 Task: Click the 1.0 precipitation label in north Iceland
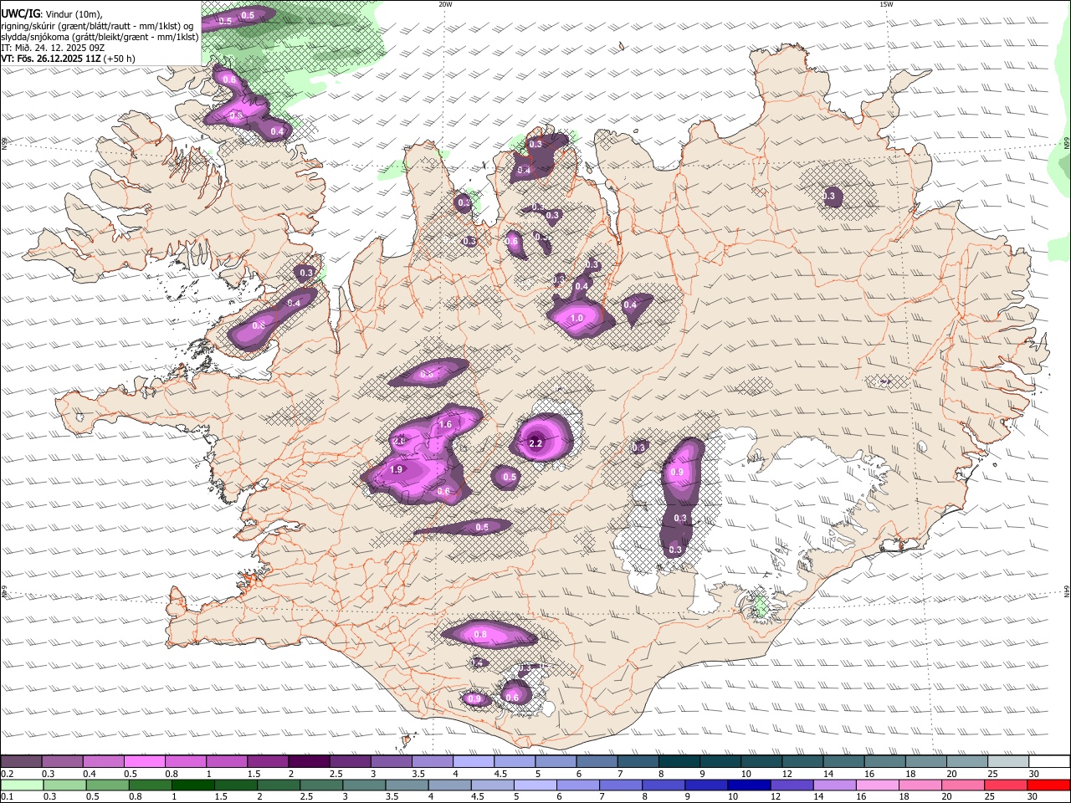[576, 319]
